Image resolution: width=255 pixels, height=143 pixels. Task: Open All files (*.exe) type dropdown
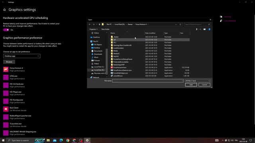(198, 81)
